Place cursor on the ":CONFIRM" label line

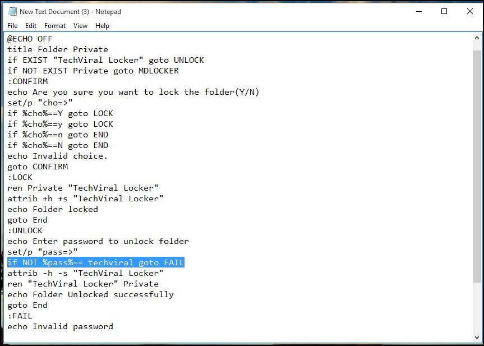pyautogui.click(x=28, y=81)
